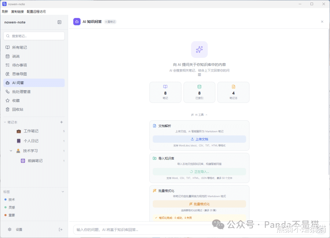
Task: Click the 8 篇笔记 badge
Action: click(110, 22)
